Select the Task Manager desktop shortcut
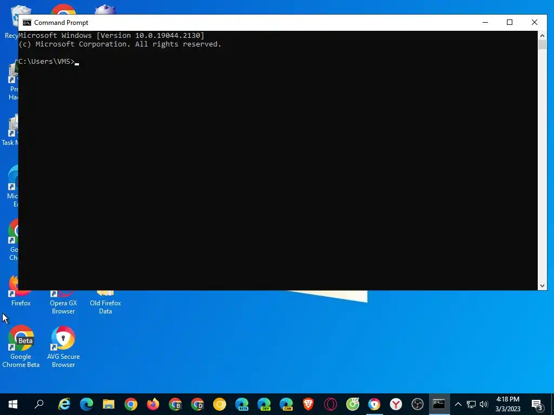 click(10, 131)
